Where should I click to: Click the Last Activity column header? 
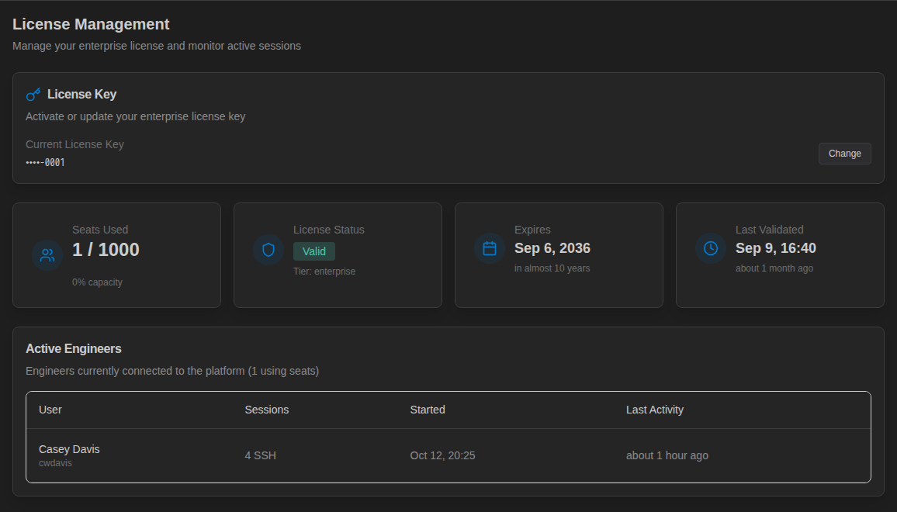654,410
